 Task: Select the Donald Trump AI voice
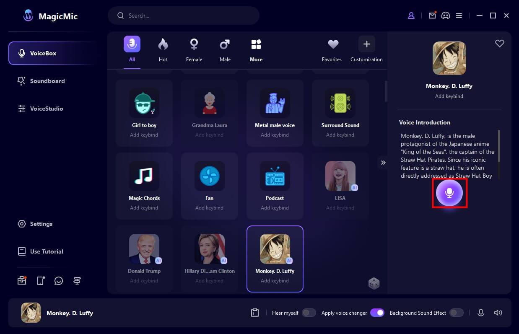pyautogui.click(x=144, y=259)
